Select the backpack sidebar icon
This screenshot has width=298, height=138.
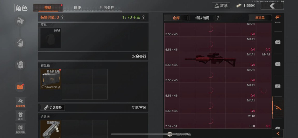point(20,65)
